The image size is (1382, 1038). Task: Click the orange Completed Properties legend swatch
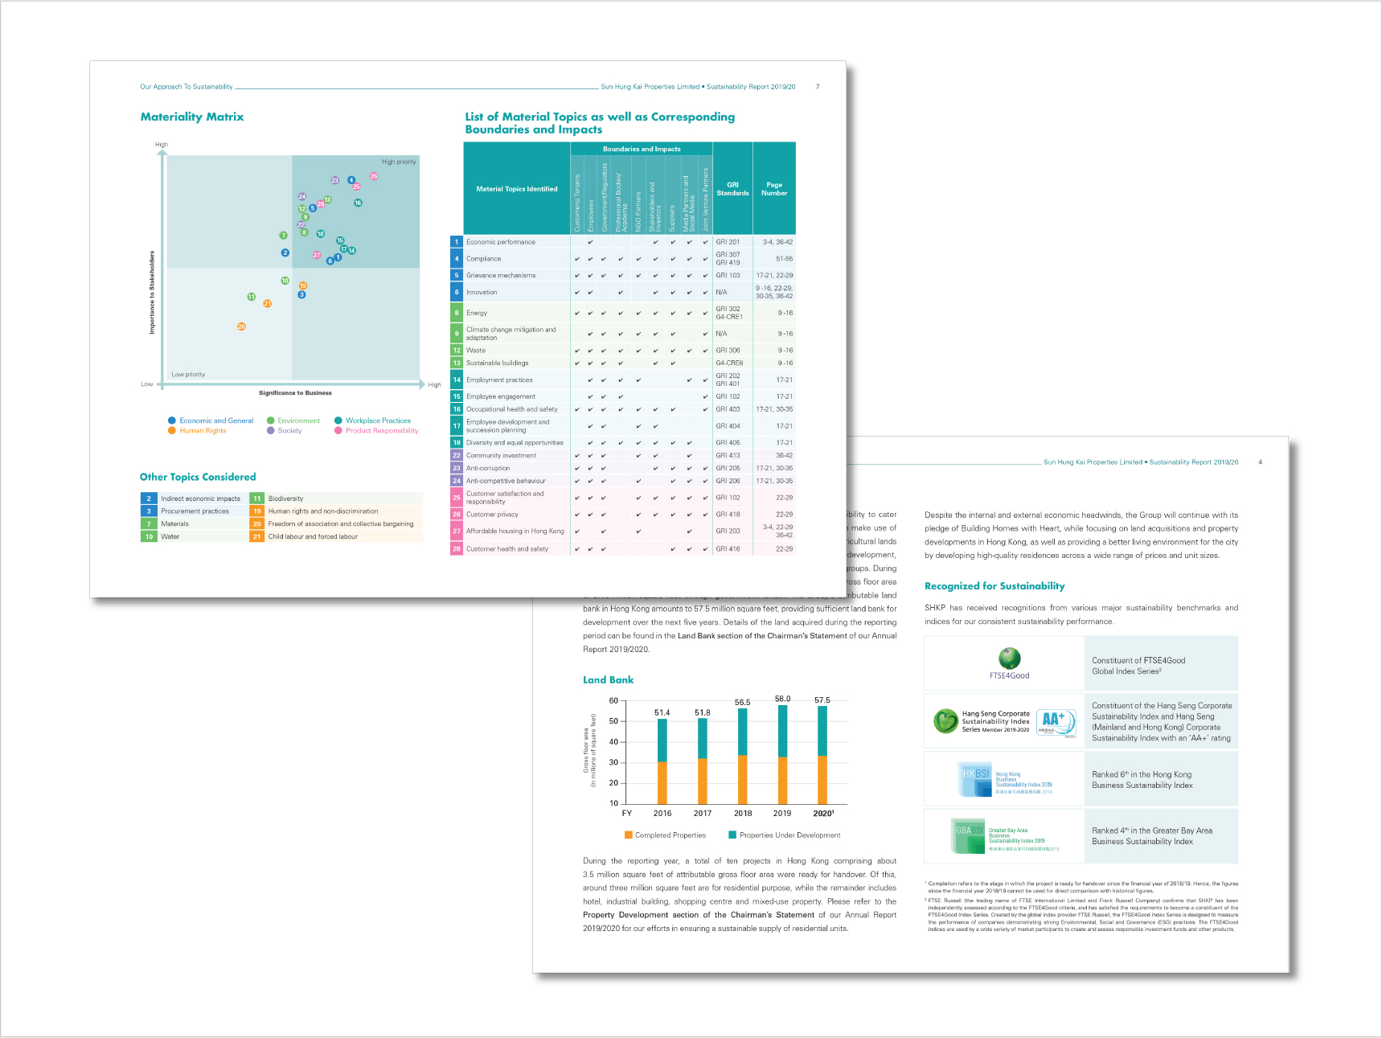pos(628,835)
